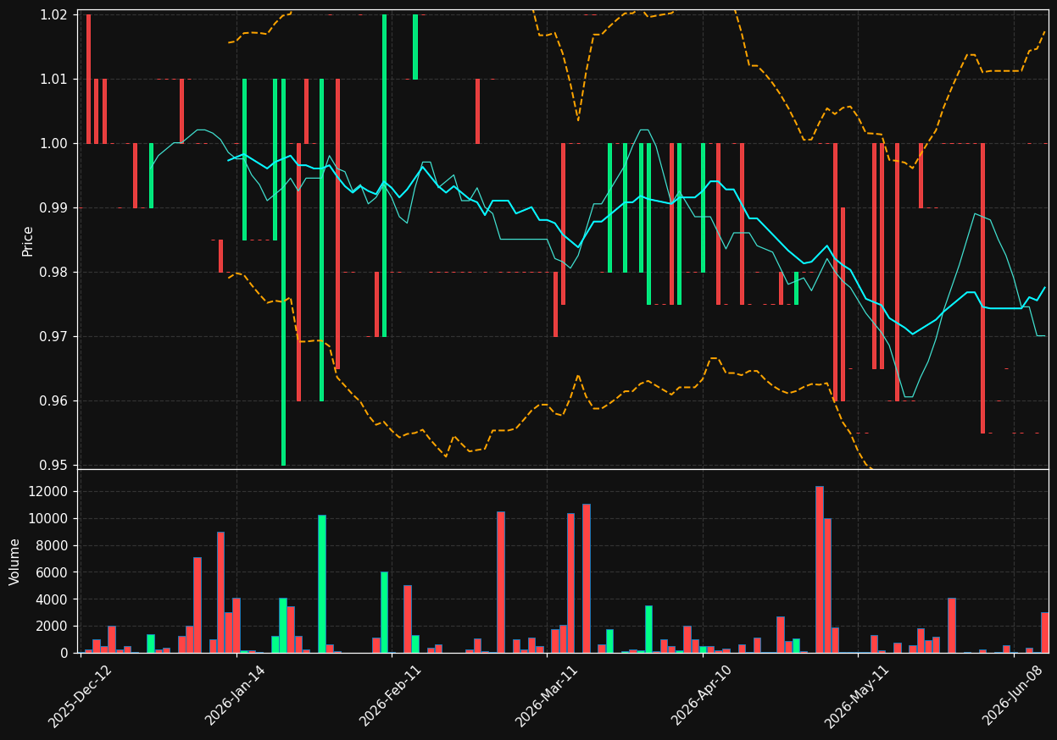Click the 8000 volume tick label

pyautogui.click(x=53, y=545)
